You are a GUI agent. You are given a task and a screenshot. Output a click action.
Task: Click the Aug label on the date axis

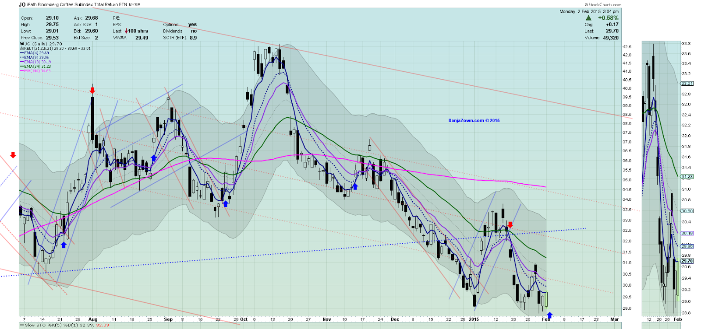point(93,319)
